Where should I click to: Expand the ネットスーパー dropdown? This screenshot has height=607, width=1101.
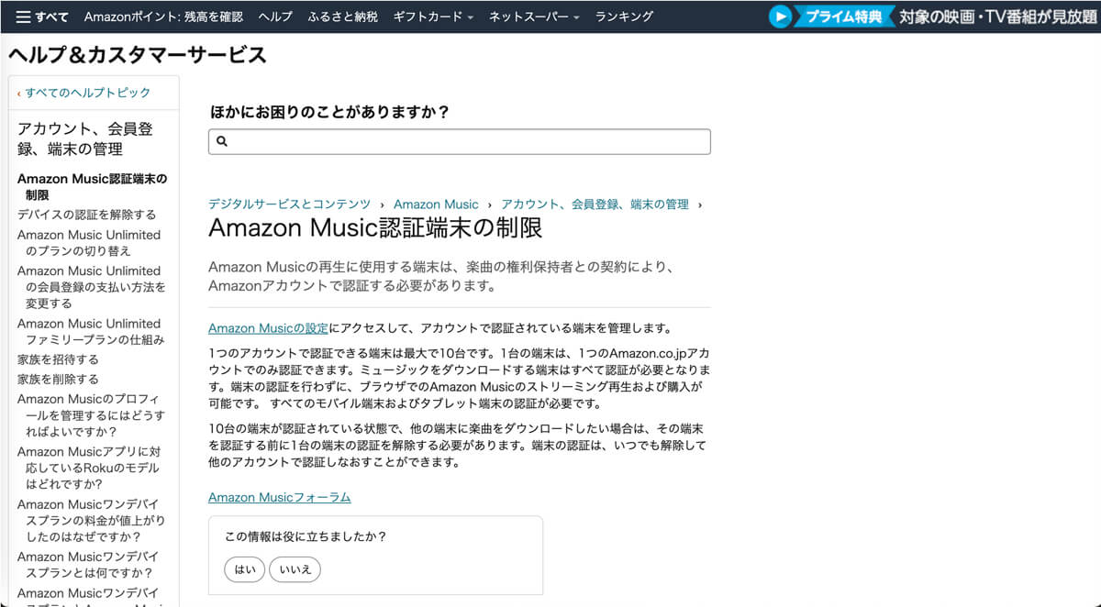[534, 17]
